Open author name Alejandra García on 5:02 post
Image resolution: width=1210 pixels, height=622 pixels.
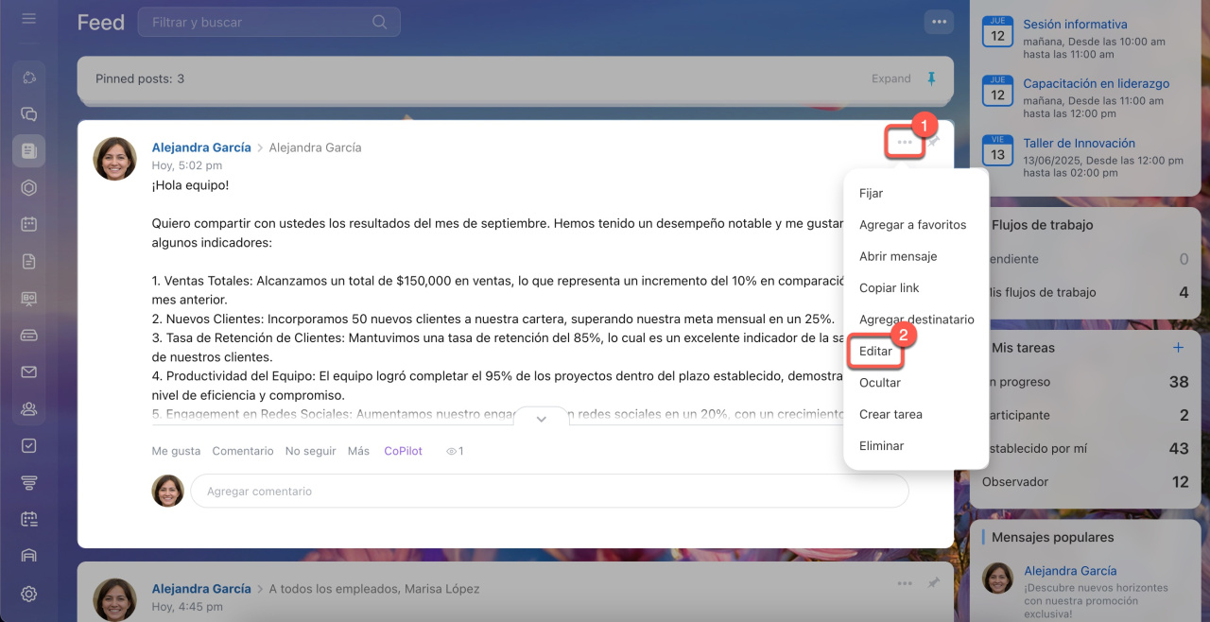[201, 147]
